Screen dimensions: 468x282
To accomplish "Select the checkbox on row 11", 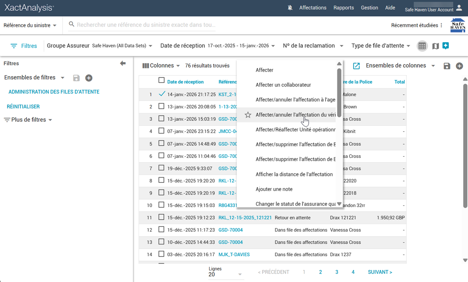I will [161, 218].
